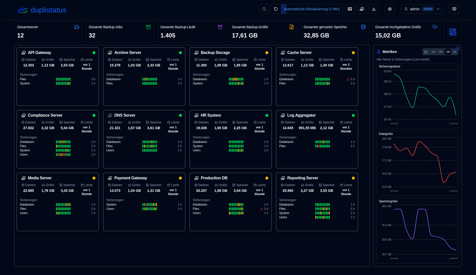Image resolution: width=476 pixels, height=275 pixels.
Task: Click the cloud upload icon on Gesamte hochgeladene Größe
Action: click(x=435, y=27)
